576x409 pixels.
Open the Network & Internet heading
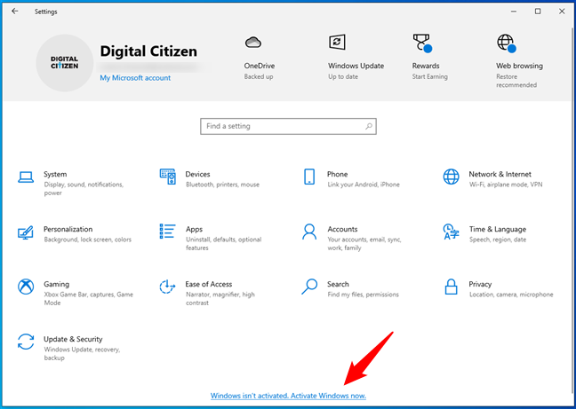tap(500, 174)
